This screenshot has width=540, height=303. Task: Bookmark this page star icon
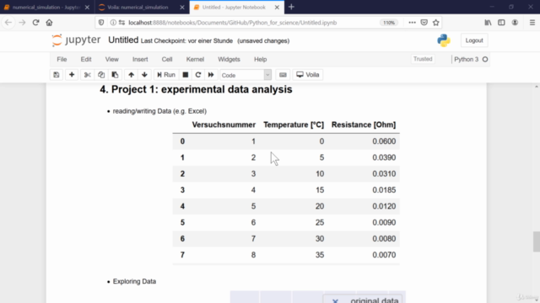click(x=436, y=23)
